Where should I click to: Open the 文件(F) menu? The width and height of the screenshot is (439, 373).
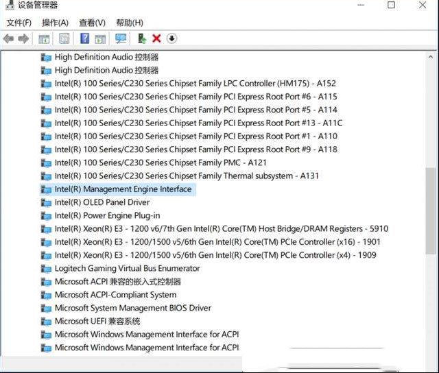point(19,23)
